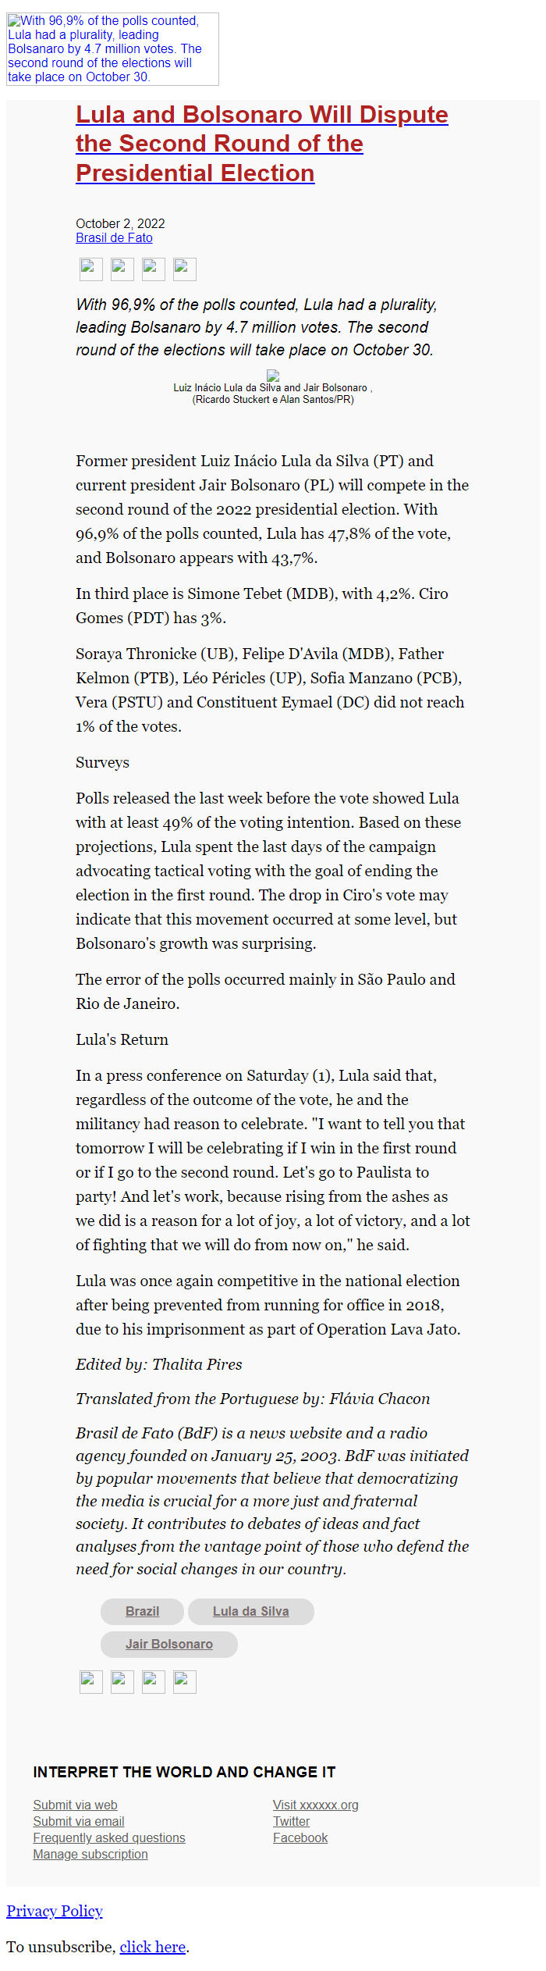Open the Brasil de Fato source link
This screenshot has height=1971, width=546.
point(114,237)
